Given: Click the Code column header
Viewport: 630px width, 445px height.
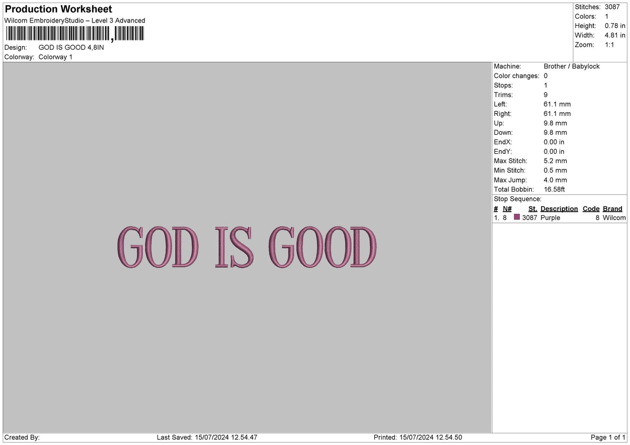Looking at the screenshot, I should pyautogui.click(x=591, y=208).
